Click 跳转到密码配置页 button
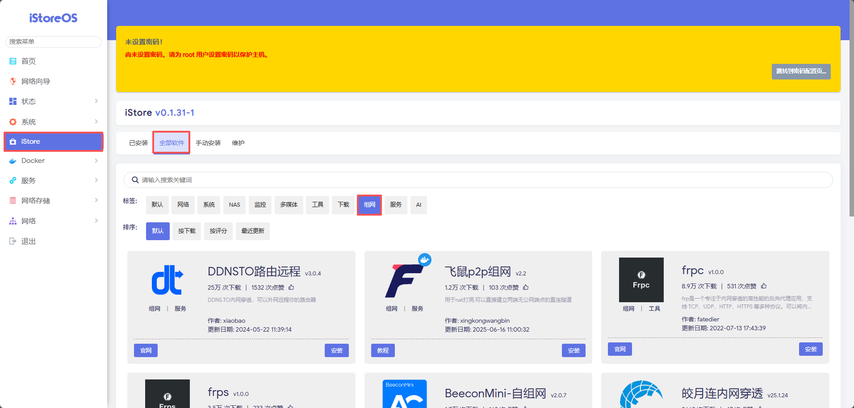 pos(801,71)
